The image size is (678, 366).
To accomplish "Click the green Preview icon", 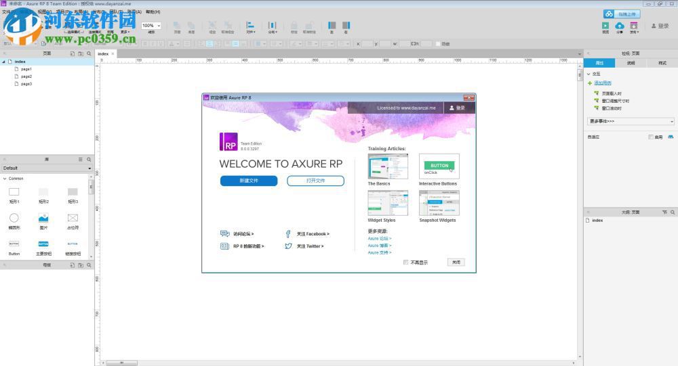I will click(x=605, y=26).
